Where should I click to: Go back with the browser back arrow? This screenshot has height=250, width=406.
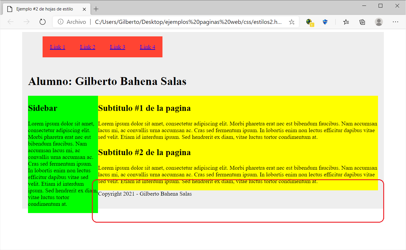coord(11,22)
